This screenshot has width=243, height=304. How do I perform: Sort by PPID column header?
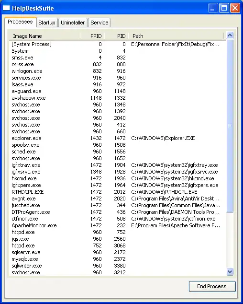coord(92,36)
